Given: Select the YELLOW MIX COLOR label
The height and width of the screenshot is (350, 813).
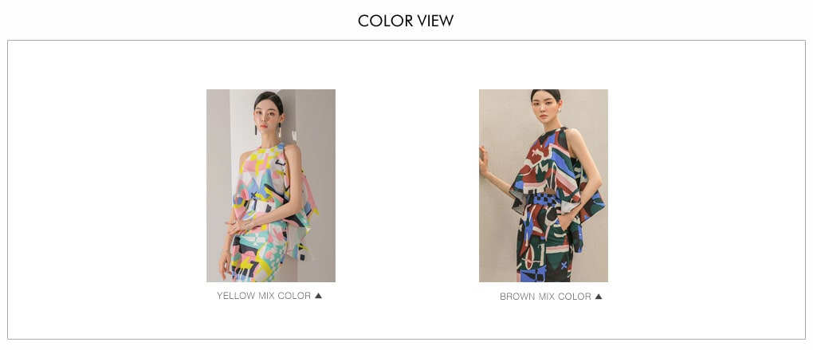Looking at the screenshot, I should pyautogui.click(x=264, y=296).
